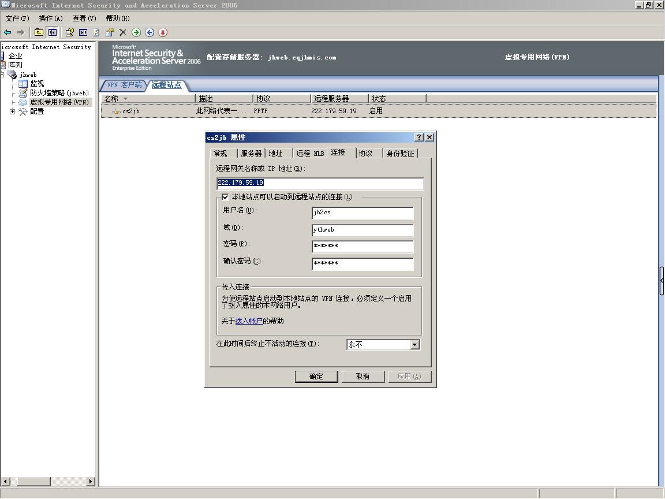Click the tree pane scroll right arrow

coord(90,482)
